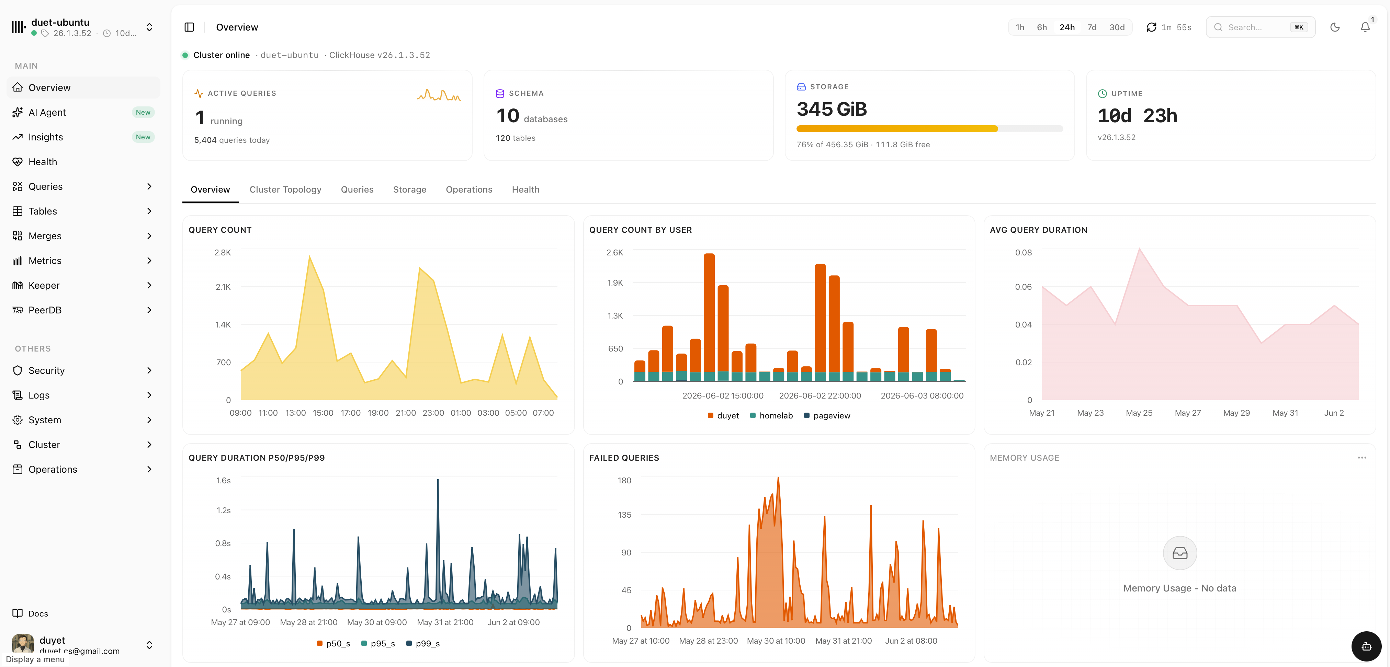Click the Overview home icon in sidebar
The height and width of the screenshot is (667, 1390).
[18, 87]
